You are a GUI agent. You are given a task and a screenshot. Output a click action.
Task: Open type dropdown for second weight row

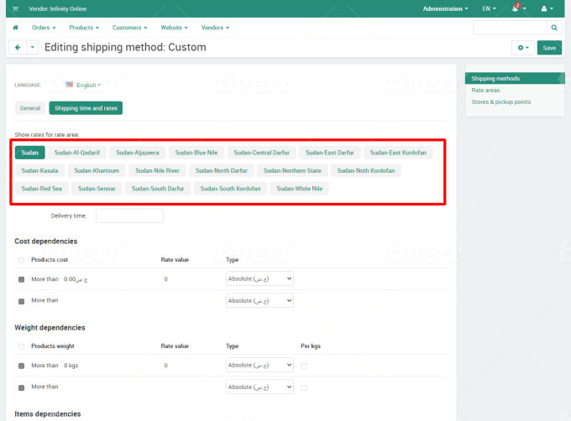[x=259, y=387]
